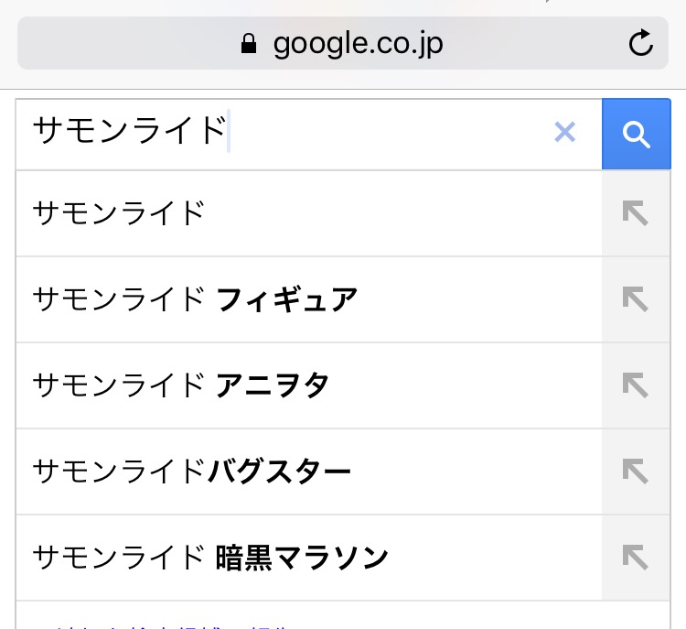This screenshot has height=629, width=686.
Task: Clear the search text with X
Action: (x=565, y=133)
